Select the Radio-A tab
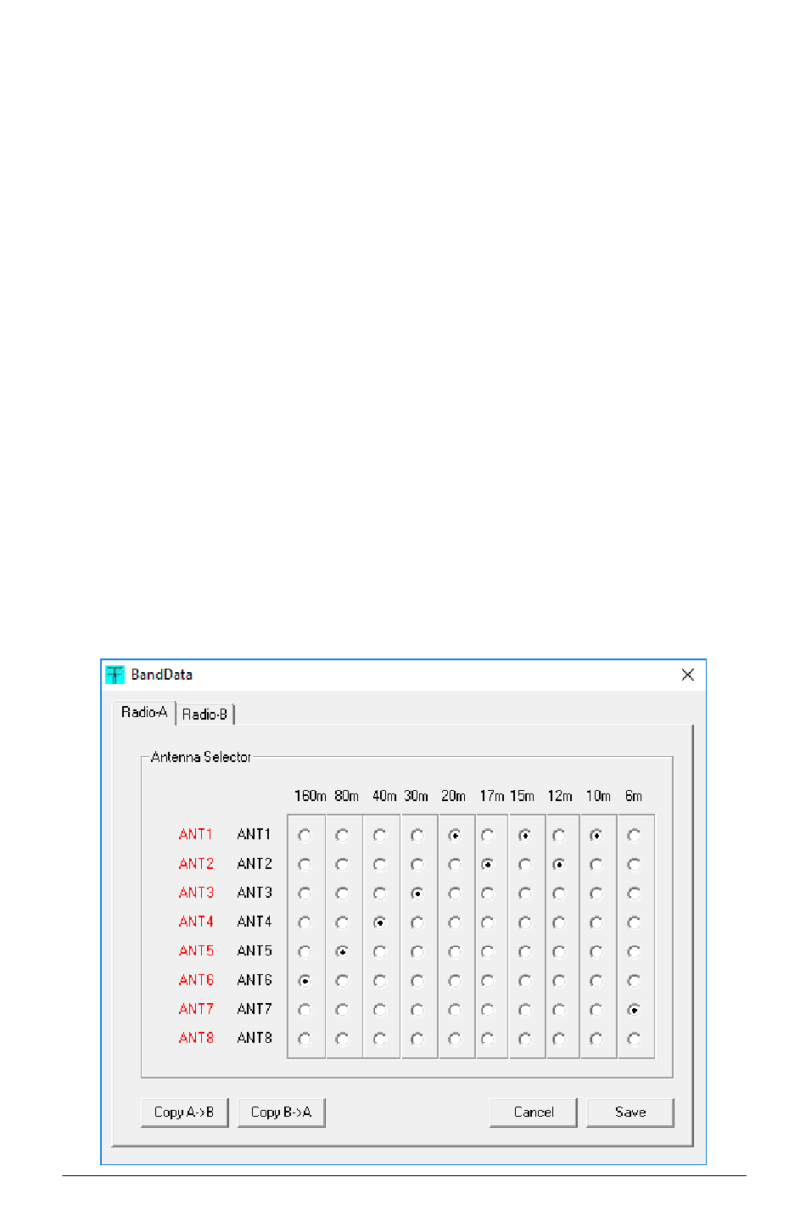Image resolution: width=806 pixels, height=1205 pixels. (x=144, y=713)
